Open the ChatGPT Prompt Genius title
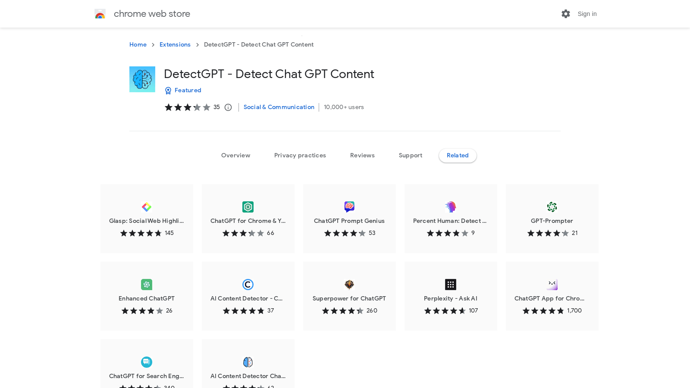Image resolution: width=690 pixels, height=388 pixels. point(349,221)
